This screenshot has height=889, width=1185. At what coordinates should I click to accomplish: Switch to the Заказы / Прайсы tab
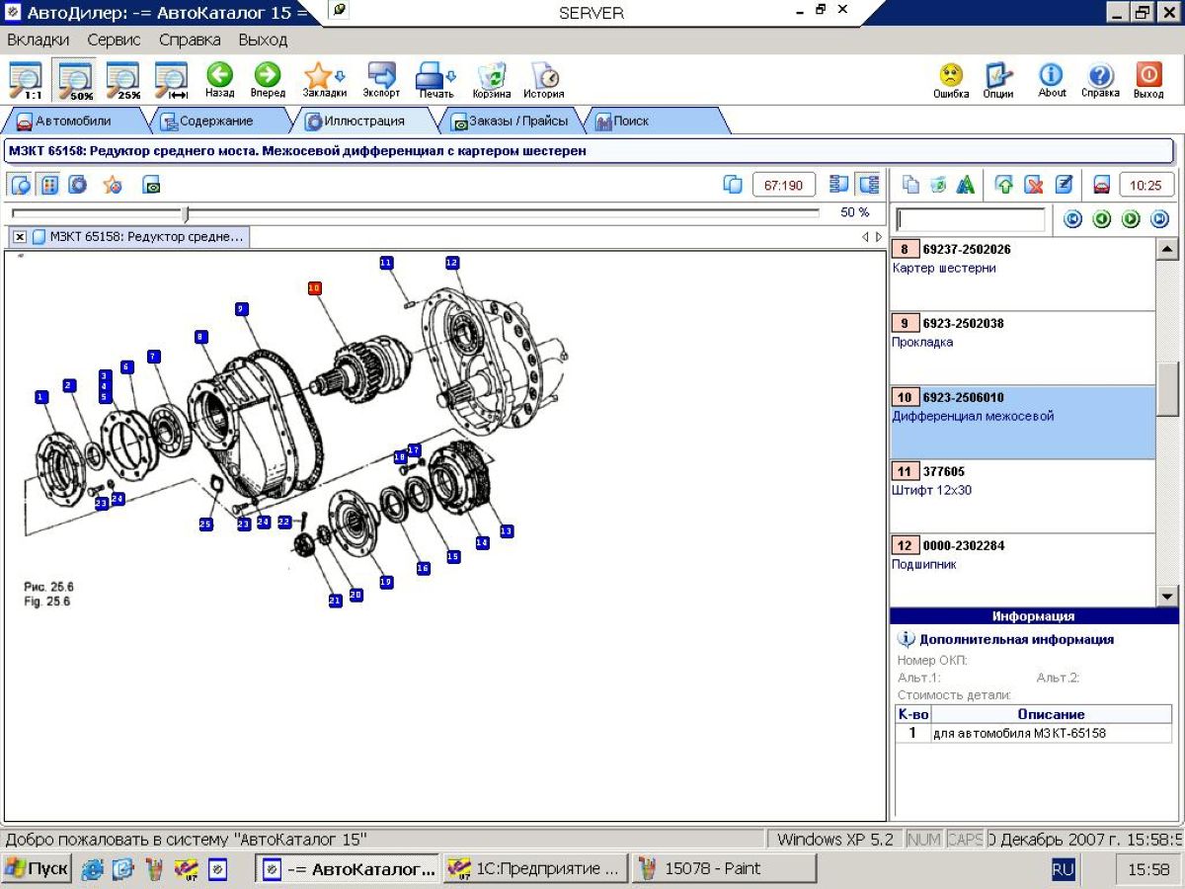click(x=510, y=121)
